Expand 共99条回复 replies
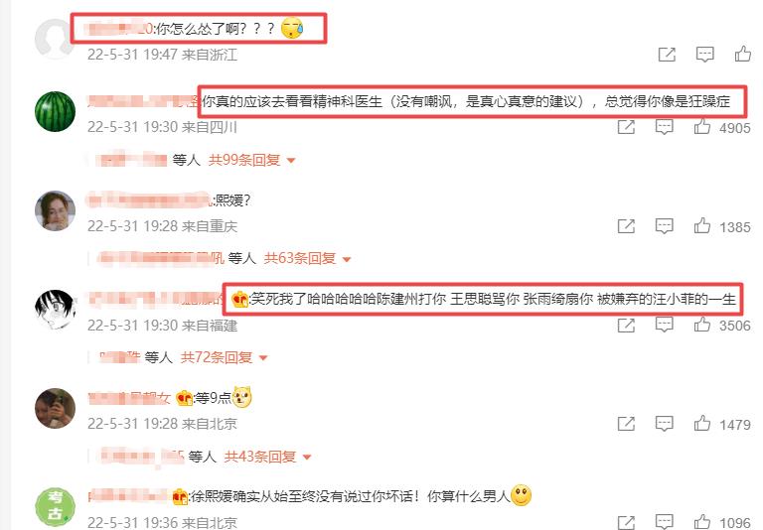The width and height of the screenshot is (763, 530). pos(251,160)
